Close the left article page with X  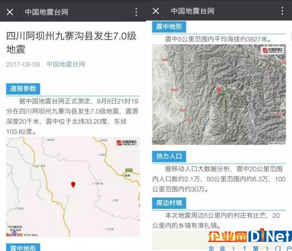(9, 12)
